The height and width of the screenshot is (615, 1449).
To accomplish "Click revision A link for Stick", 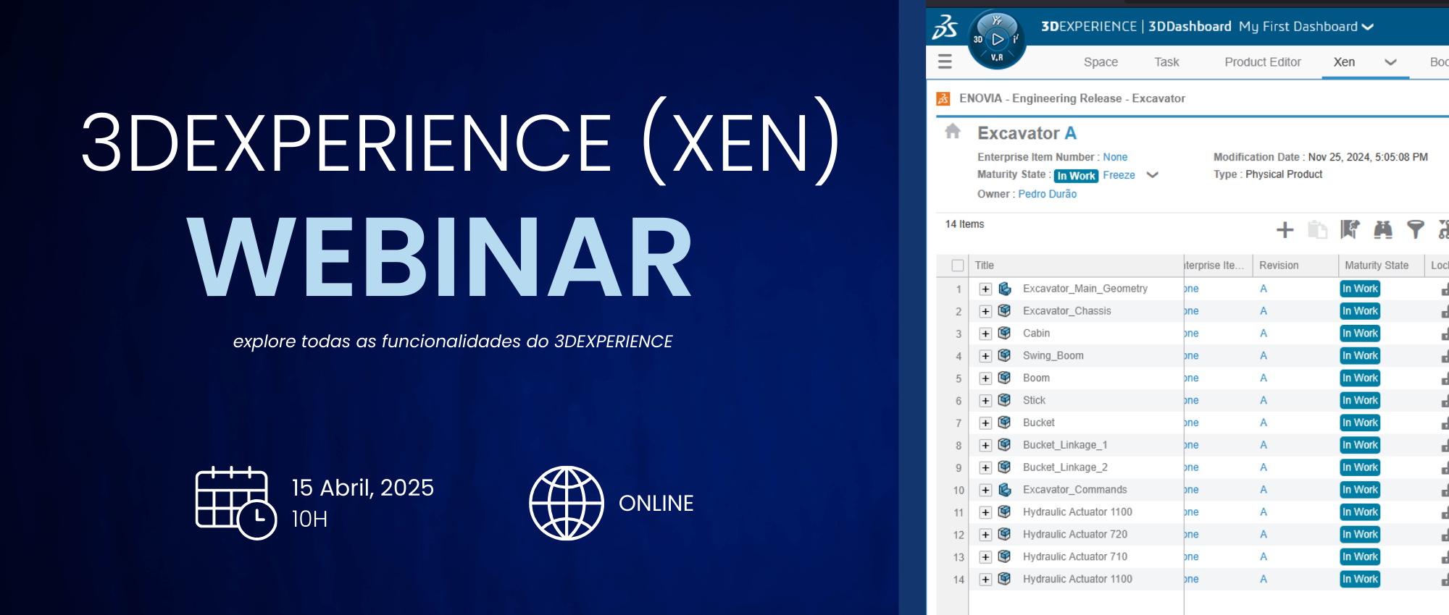I will (x=1264, y=400).
